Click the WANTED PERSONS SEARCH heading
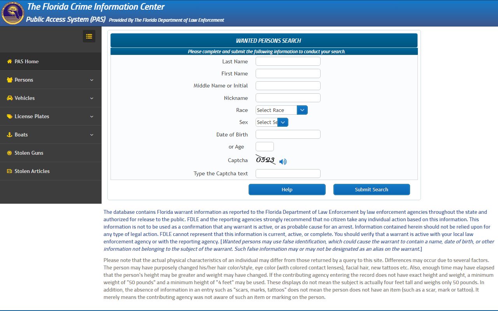Image resolution: width=498 pixels, height=311 pixels. point(268,40)
